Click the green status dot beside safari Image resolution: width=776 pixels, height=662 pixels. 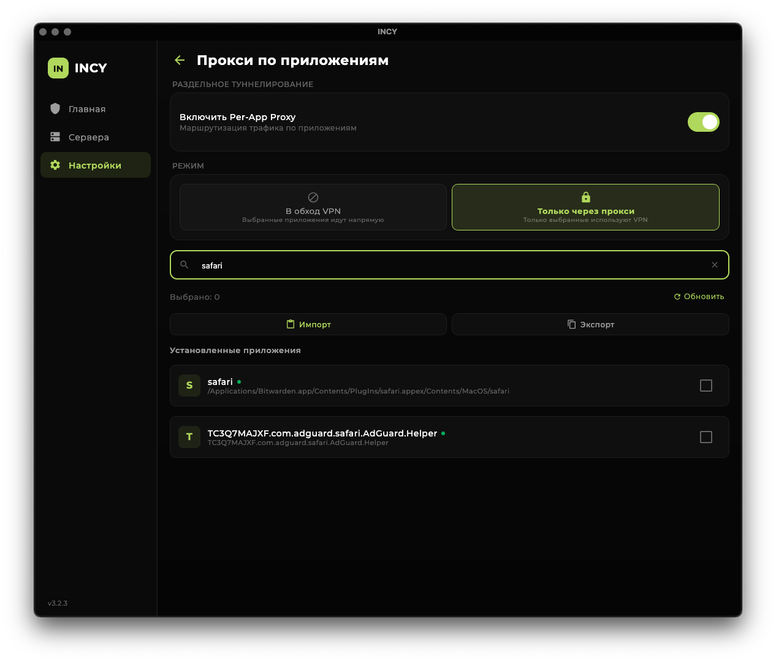pos(239,382)
